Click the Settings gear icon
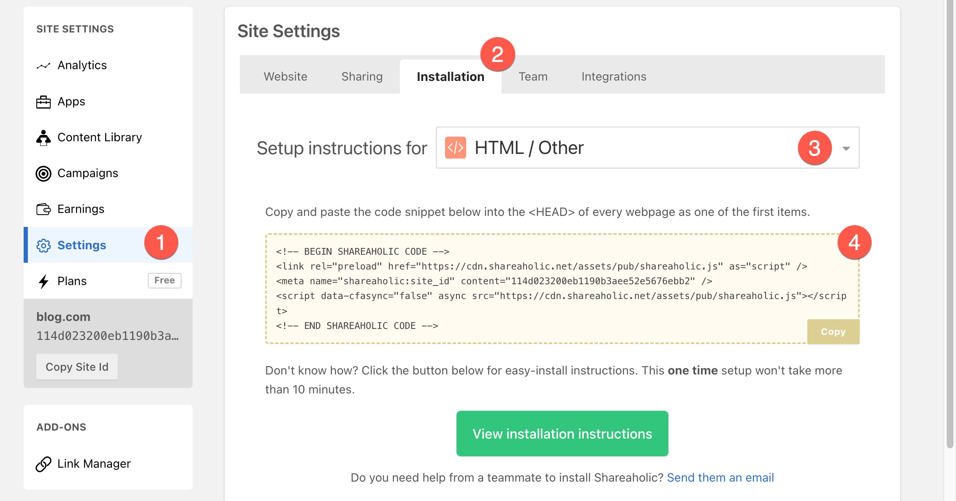The height and width of the screenshot is (501, 956). point(43,245)
